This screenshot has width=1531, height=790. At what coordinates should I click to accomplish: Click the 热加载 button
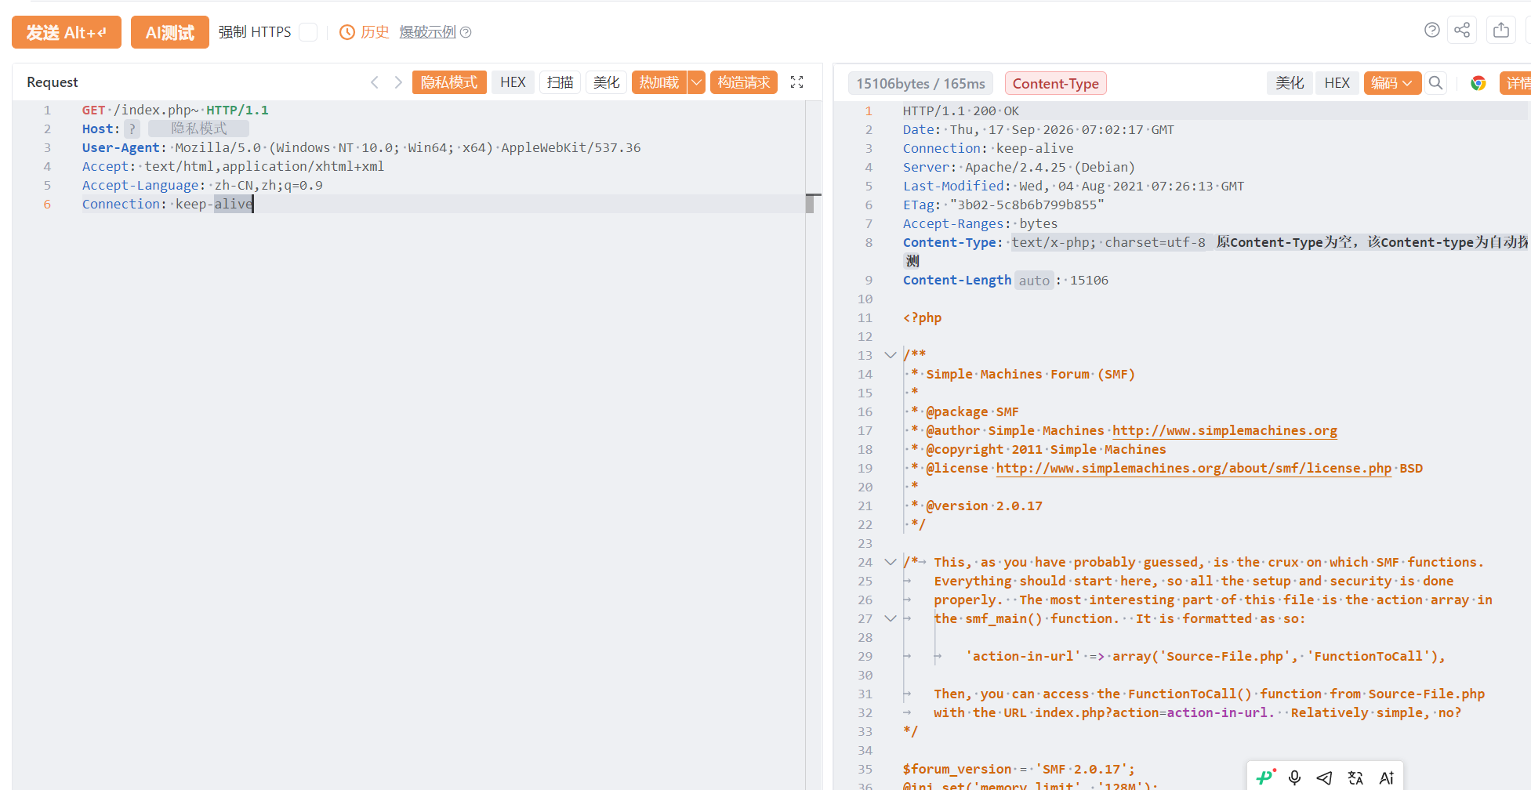pos(659,82)
